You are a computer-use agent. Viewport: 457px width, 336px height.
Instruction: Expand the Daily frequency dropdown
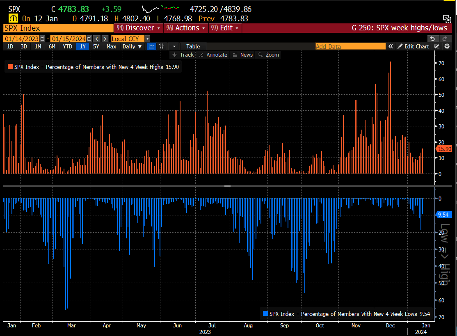pyautogui.click(x=133, y=46)
